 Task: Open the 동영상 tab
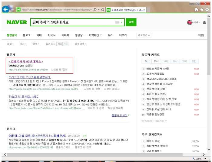[79, 35]
